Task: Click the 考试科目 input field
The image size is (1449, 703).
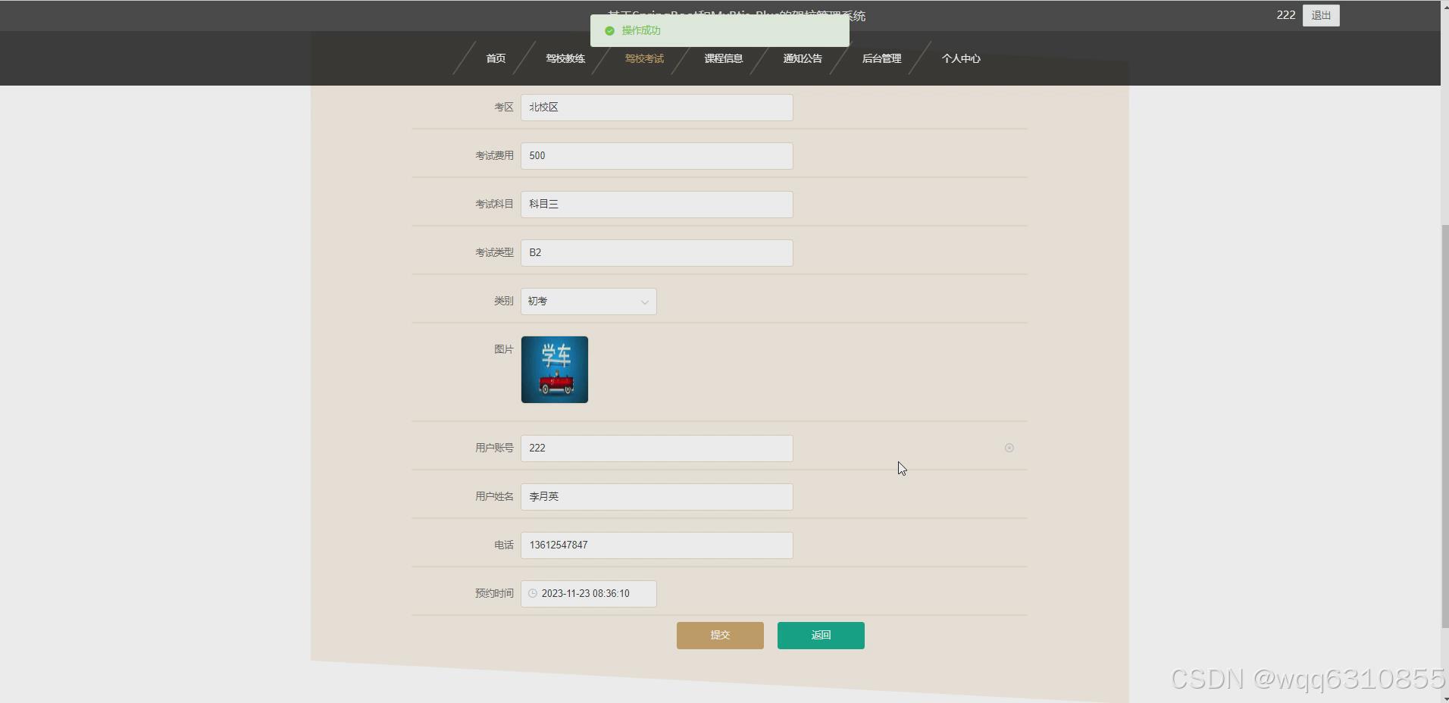Action: point(657,205)
